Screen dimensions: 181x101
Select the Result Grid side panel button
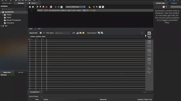(x=149, y=35)
